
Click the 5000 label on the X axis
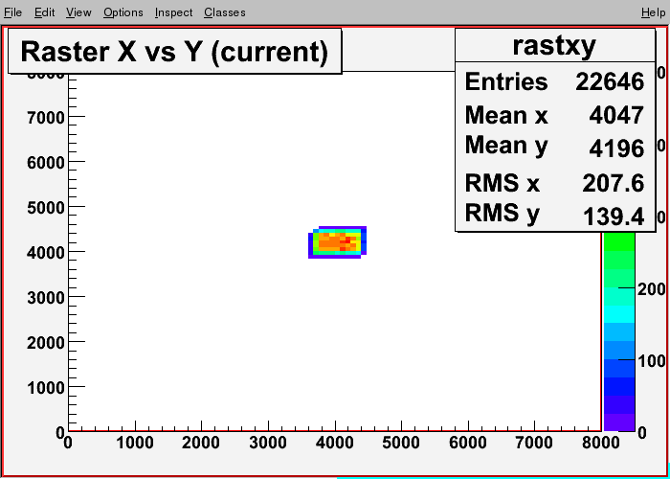tap(401, 443)
